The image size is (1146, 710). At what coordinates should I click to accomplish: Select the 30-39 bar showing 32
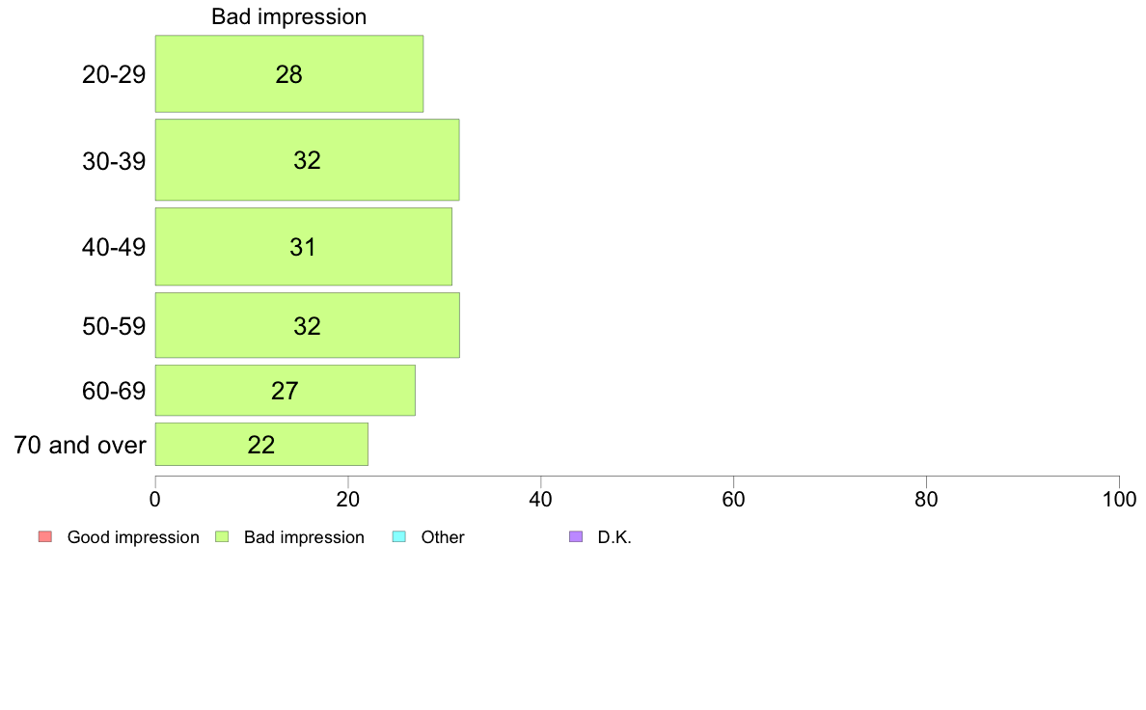(x=308, y=160)
